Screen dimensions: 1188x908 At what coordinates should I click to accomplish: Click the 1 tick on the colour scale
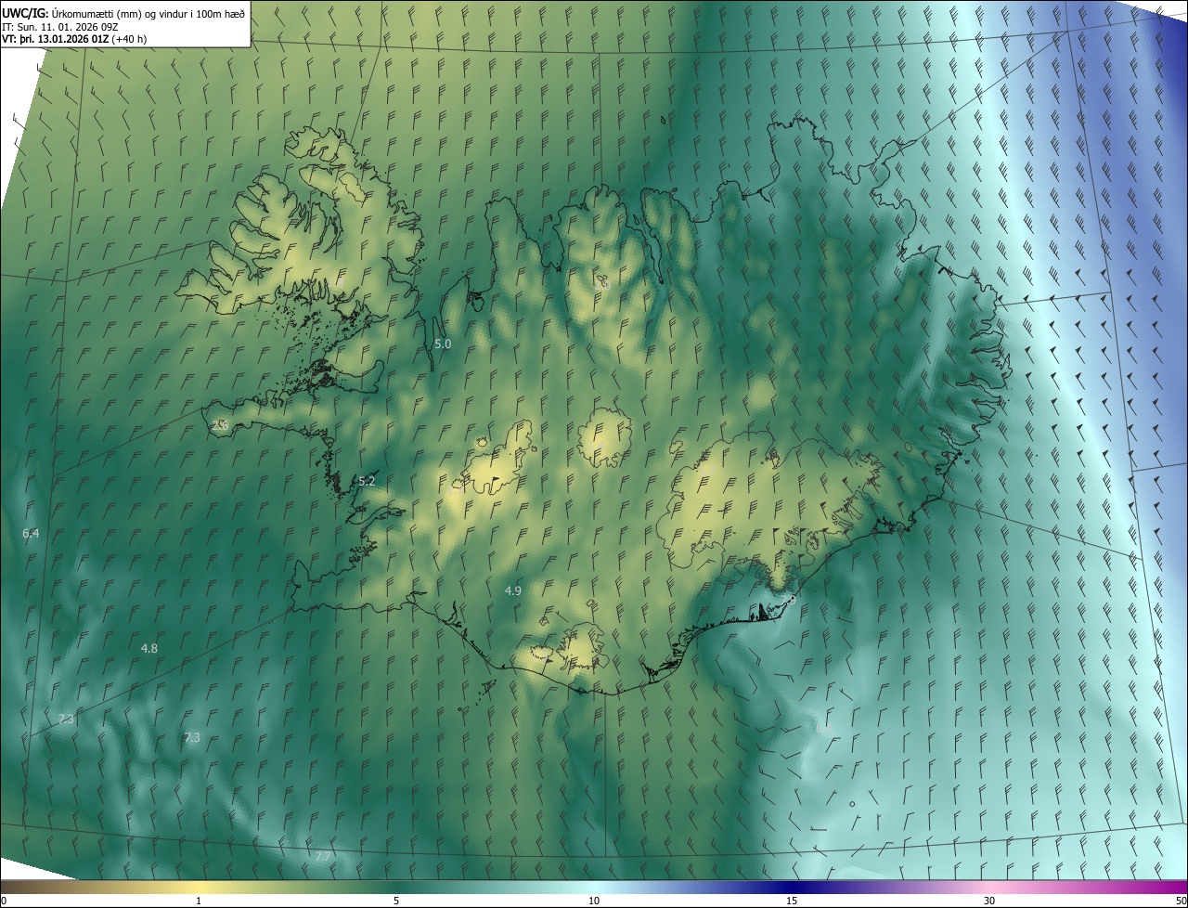tap(199, 901)
